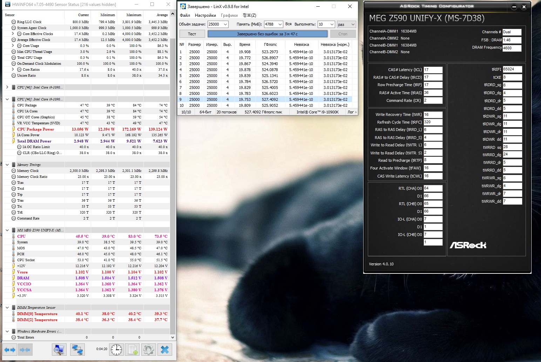Click clock icon beside Ring/LLC Clock
This screenshot has height=362, width=541.
point(14,22)
